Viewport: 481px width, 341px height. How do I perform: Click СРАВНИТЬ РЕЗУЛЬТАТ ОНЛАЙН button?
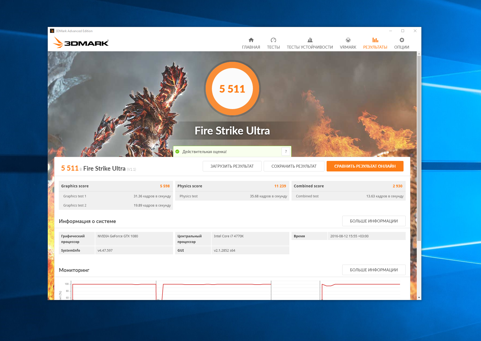point(365,166)
